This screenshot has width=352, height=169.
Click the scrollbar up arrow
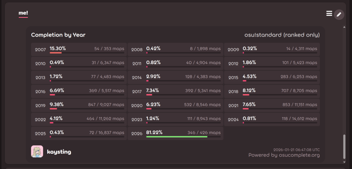click(344, 27)
